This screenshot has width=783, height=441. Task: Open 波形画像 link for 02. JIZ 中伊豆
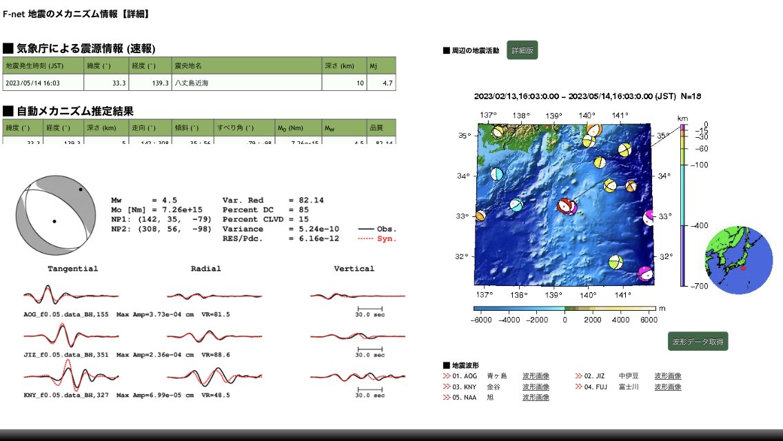tap(668, 376)
